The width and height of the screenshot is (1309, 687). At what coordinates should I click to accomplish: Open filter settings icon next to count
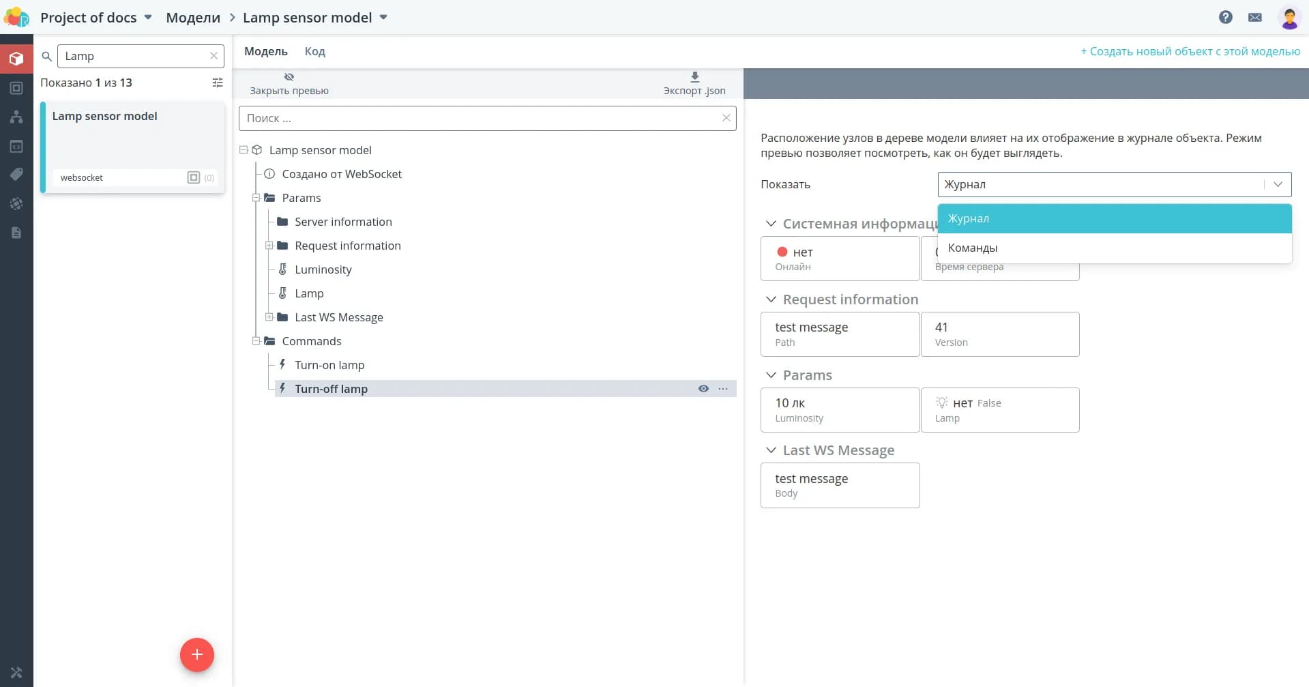(x=217, y=83)
